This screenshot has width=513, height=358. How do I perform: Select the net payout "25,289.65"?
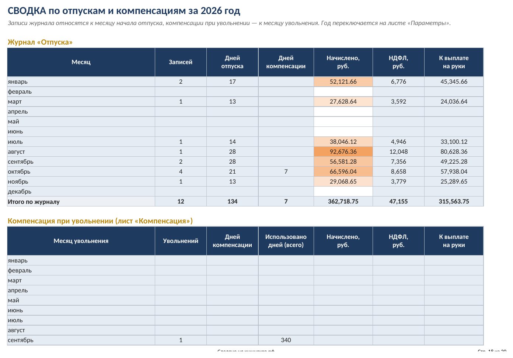[454, 181]
